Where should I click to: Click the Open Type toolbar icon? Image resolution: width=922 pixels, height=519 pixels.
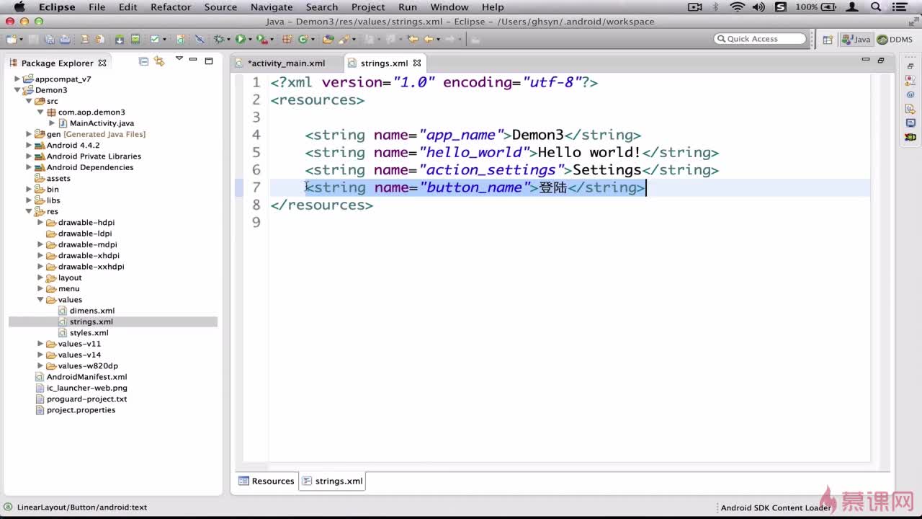click(x=328, y=39)
